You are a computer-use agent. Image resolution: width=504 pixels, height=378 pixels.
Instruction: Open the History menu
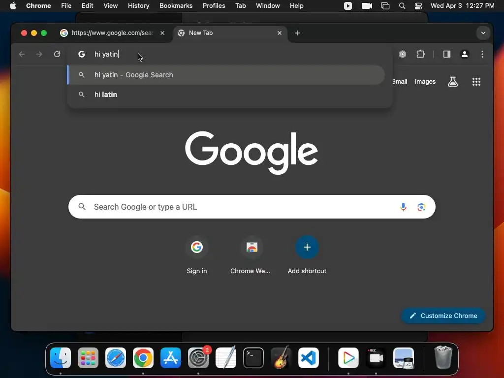point(138,6)
